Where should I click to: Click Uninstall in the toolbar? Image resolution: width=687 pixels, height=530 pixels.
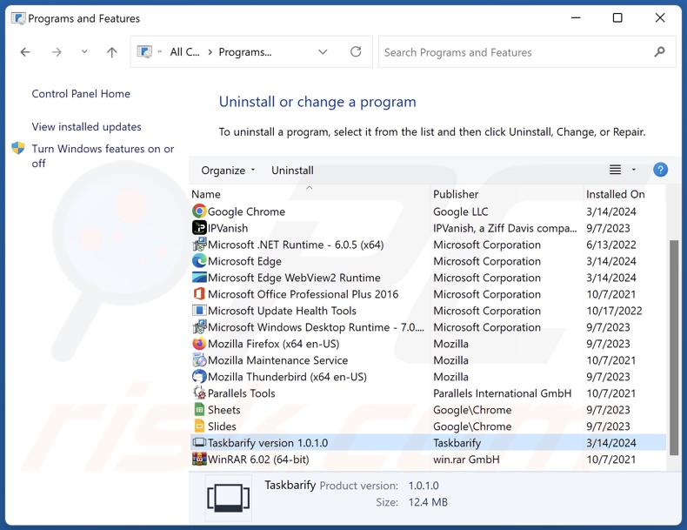coord(292,170)
